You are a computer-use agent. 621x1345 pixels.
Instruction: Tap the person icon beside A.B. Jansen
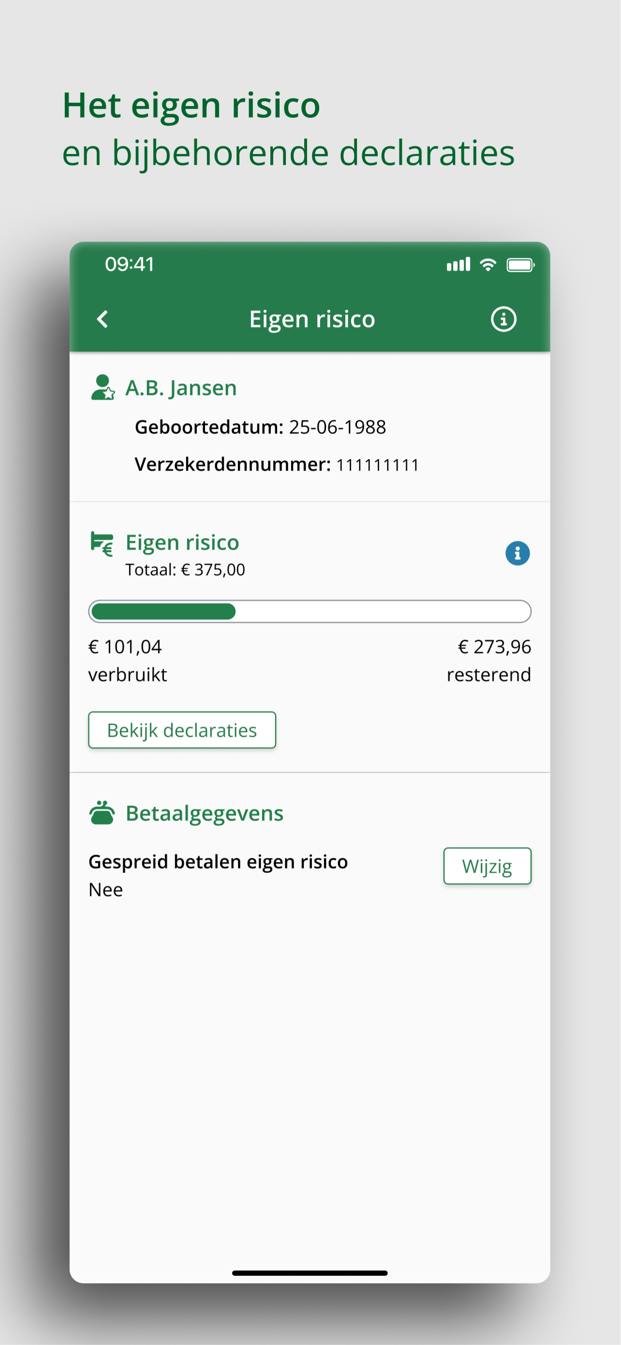coord(103,387)
